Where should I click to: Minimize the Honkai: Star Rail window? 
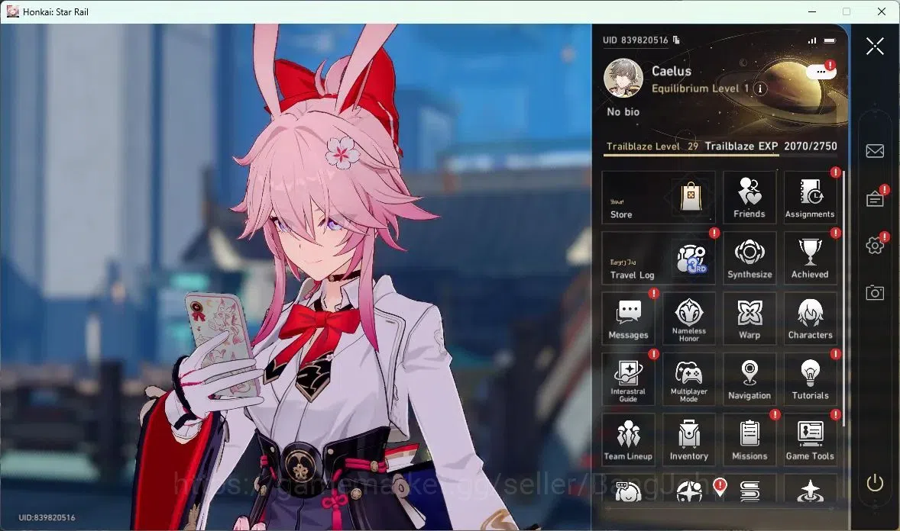click(811, 11)
